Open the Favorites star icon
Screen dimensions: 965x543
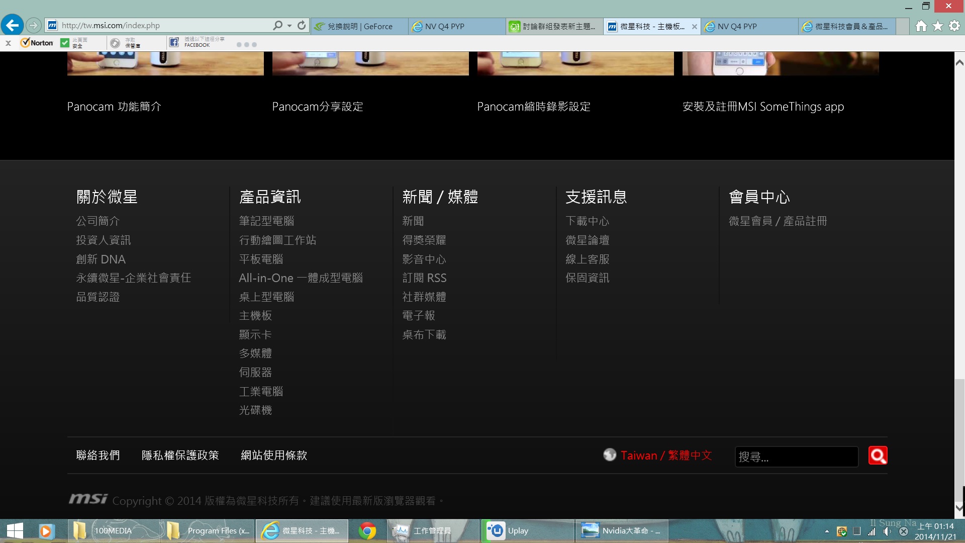click(x=938, y=26)
